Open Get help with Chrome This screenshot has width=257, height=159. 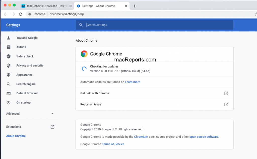tap(154, 93)
